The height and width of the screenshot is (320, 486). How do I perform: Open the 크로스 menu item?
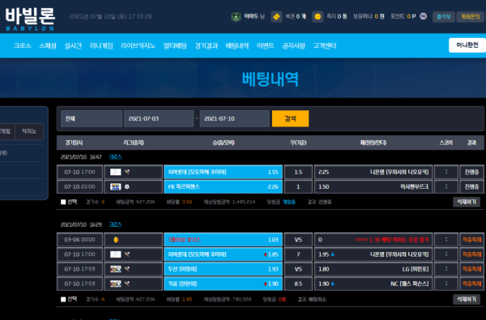pyautogui.click(x=23, y=46)
